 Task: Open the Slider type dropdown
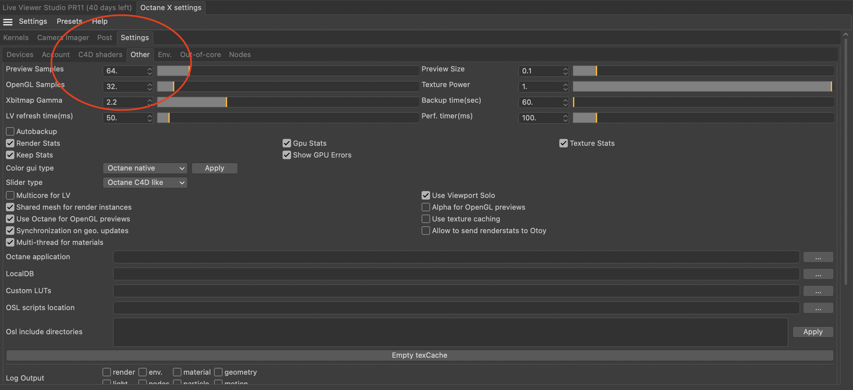(145, 183)
